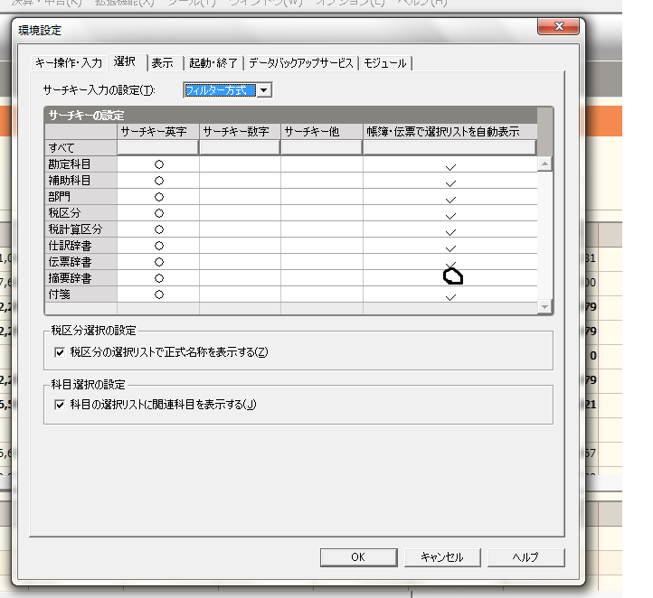
Task: Select すべて cell under サーチキー数字 column
Action: pyautogui.click(x=240, y=147)
